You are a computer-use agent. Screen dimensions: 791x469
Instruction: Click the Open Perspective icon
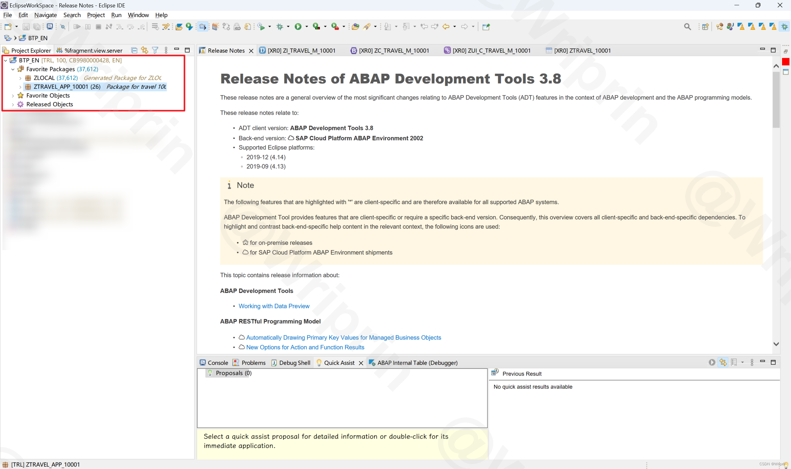point(705,27)
